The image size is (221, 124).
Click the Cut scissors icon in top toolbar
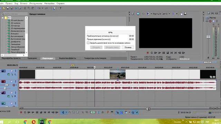pos(25,8)
